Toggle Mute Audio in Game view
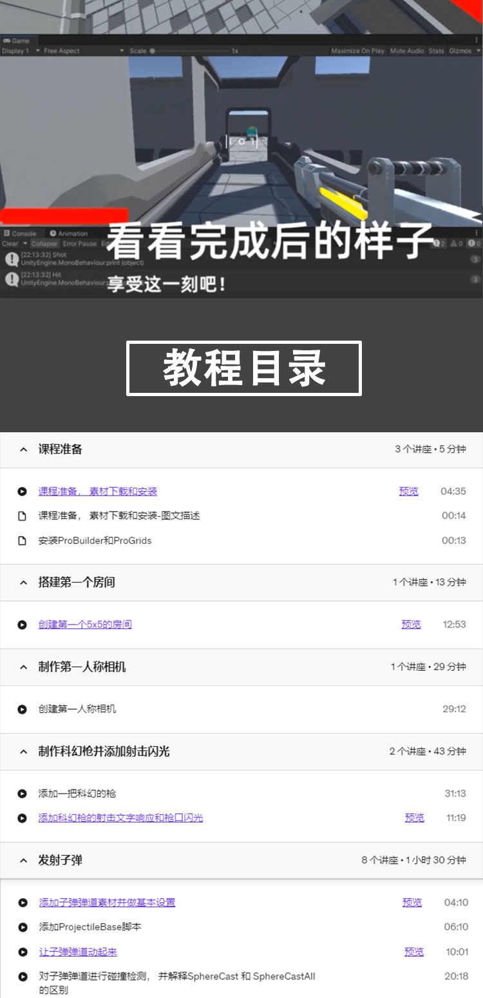 tap(407, 51)
